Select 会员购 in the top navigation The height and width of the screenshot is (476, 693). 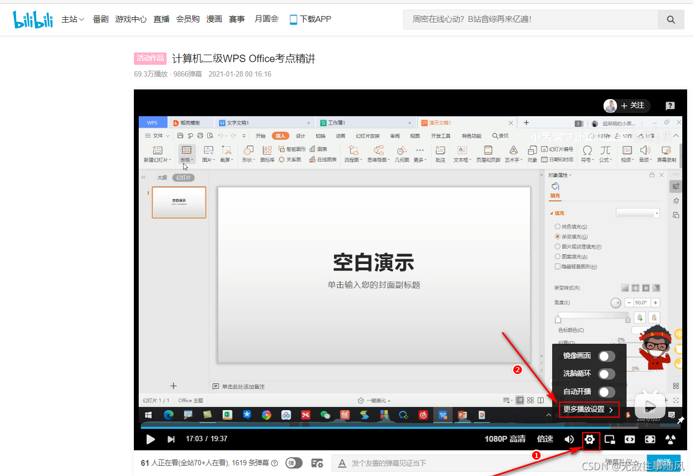click(188, 19)
